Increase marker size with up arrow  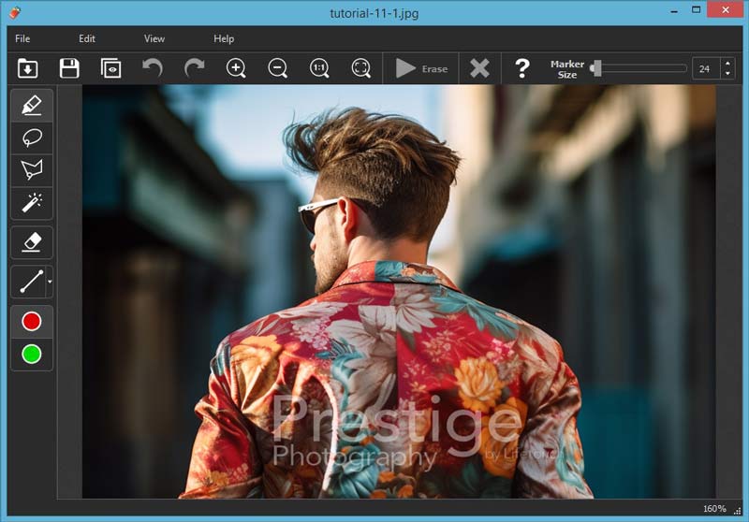[727, 64]
